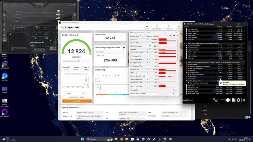This screenshot has width=253, height=142.
Task: Open the Memory Temperature sensor dropdown
Action: point(147,53)
